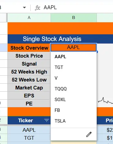Open the Ticker column filter icon
The height and width of the screenshot is (144, 113).
click(47, 120)
